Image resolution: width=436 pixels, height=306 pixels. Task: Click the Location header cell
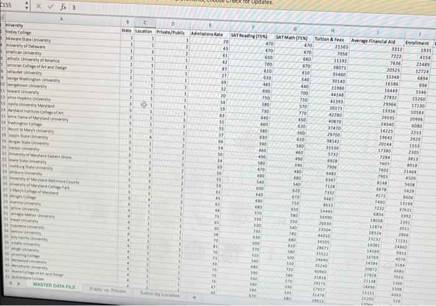pos(143,31)
